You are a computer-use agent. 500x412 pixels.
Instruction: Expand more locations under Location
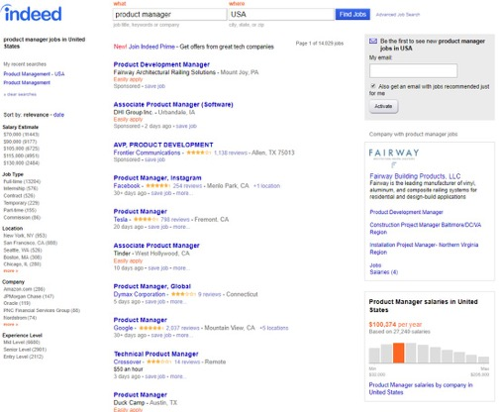click(x=11, y=270)
